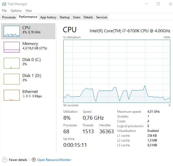Maximize the Task Manager window
The image size is (173, 166).
click(158, 4)
